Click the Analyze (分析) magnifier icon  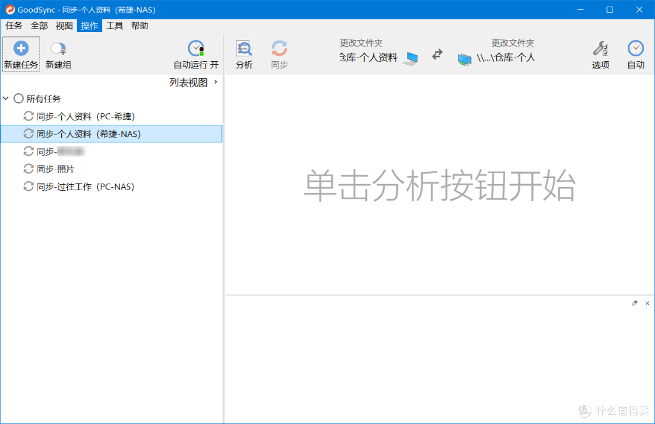pos(244,48)
